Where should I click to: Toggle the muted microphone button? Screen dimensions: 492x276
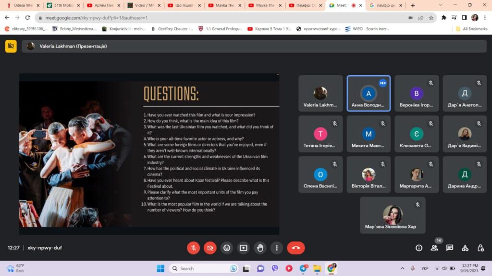pyautogui.click(x=193, y=248)
